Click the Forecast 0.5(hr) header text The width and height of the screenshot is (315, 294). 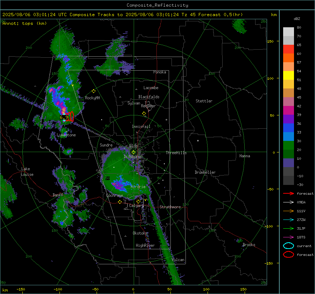pos(220,15)
